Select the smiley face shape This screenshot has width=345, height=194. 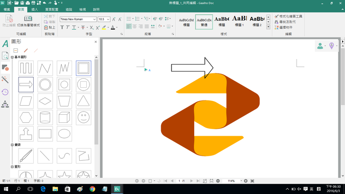click(x=83, y=117)
